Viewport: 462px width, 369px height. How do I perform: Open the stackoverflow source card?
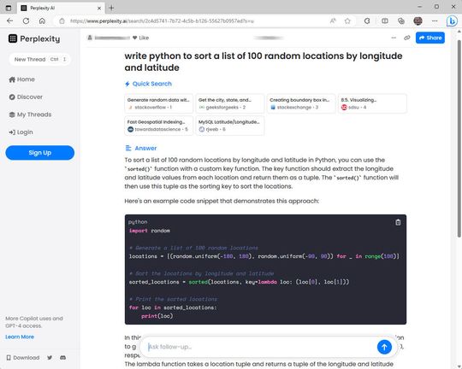click(x=158, y=103)
